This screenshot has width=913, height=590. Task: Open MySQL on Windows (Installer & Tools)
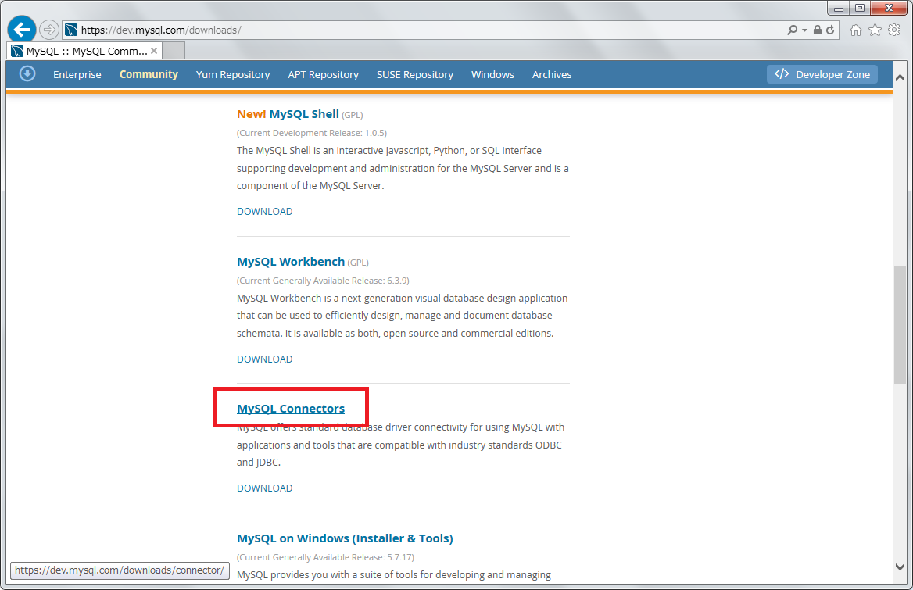pos(345,538)
